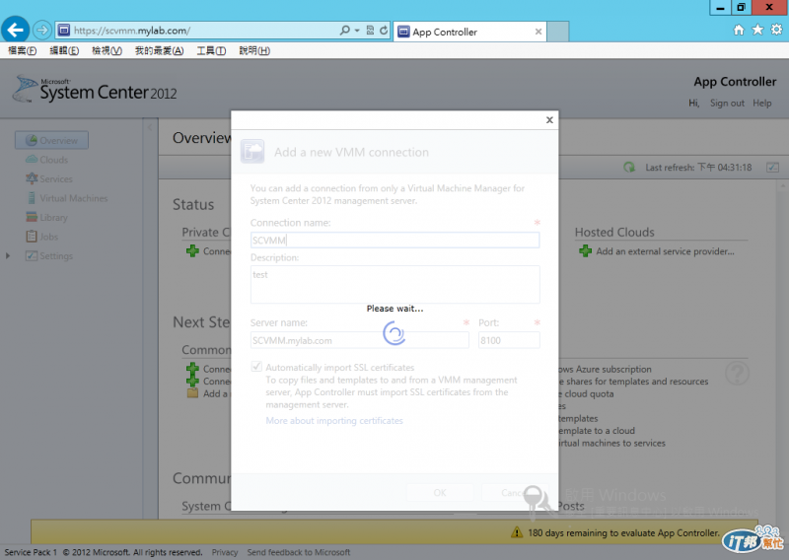This screenshot has height=560, width=789.
Task: Refresh the page using address bar icon
Action: point(384,31)
